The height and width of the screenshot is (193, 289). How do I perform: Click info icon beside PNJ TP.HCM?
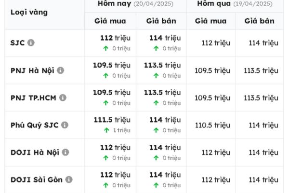63,97
